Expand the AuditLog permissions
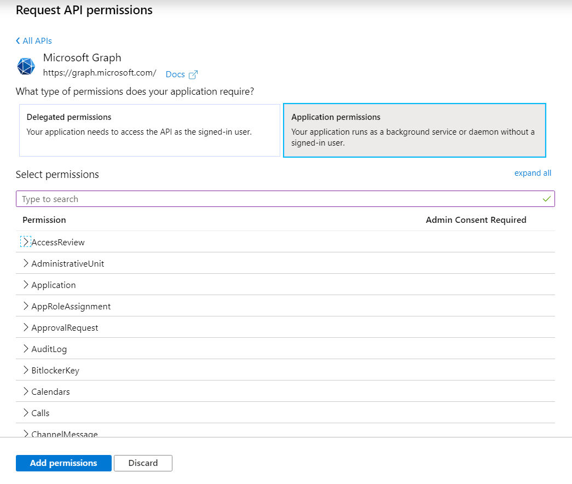Viewport: 572px width, 484px height. point(26,349)
